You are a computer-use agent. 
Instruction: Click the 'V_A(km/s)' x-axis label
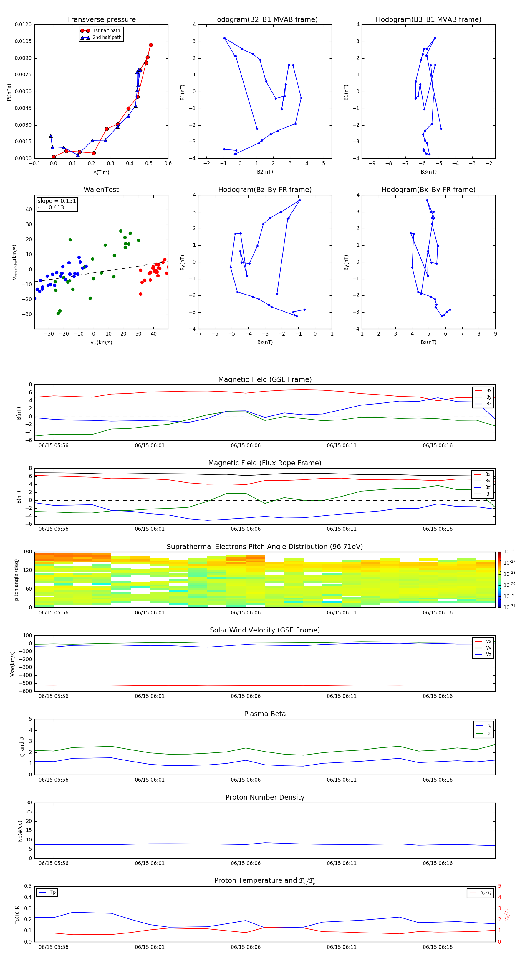click(101, 343)
